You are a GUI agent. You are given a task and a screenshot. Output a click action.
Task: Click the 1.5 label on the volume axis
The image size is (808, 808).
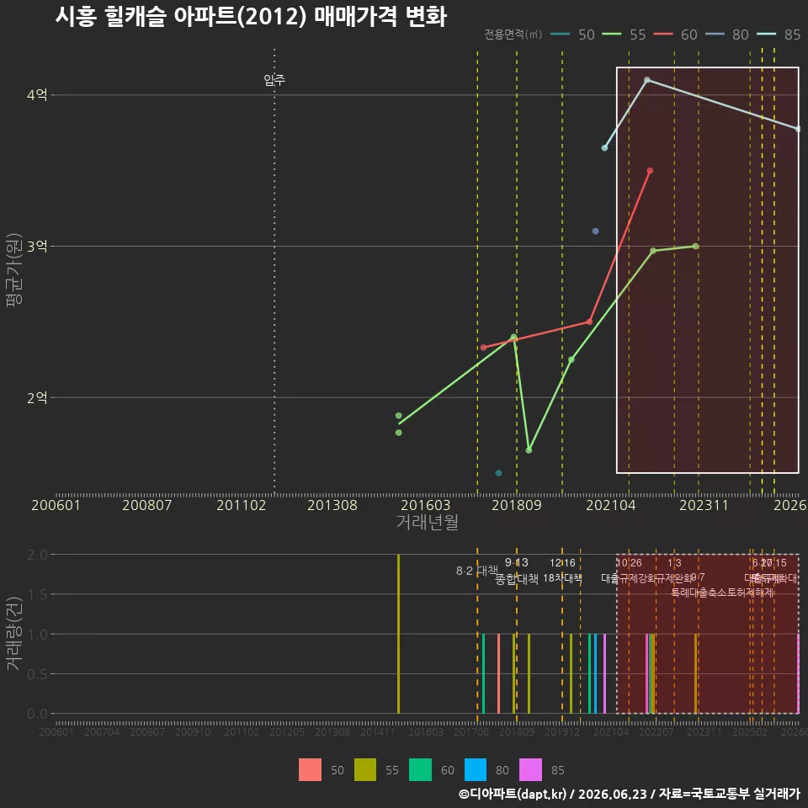(37, 594)
